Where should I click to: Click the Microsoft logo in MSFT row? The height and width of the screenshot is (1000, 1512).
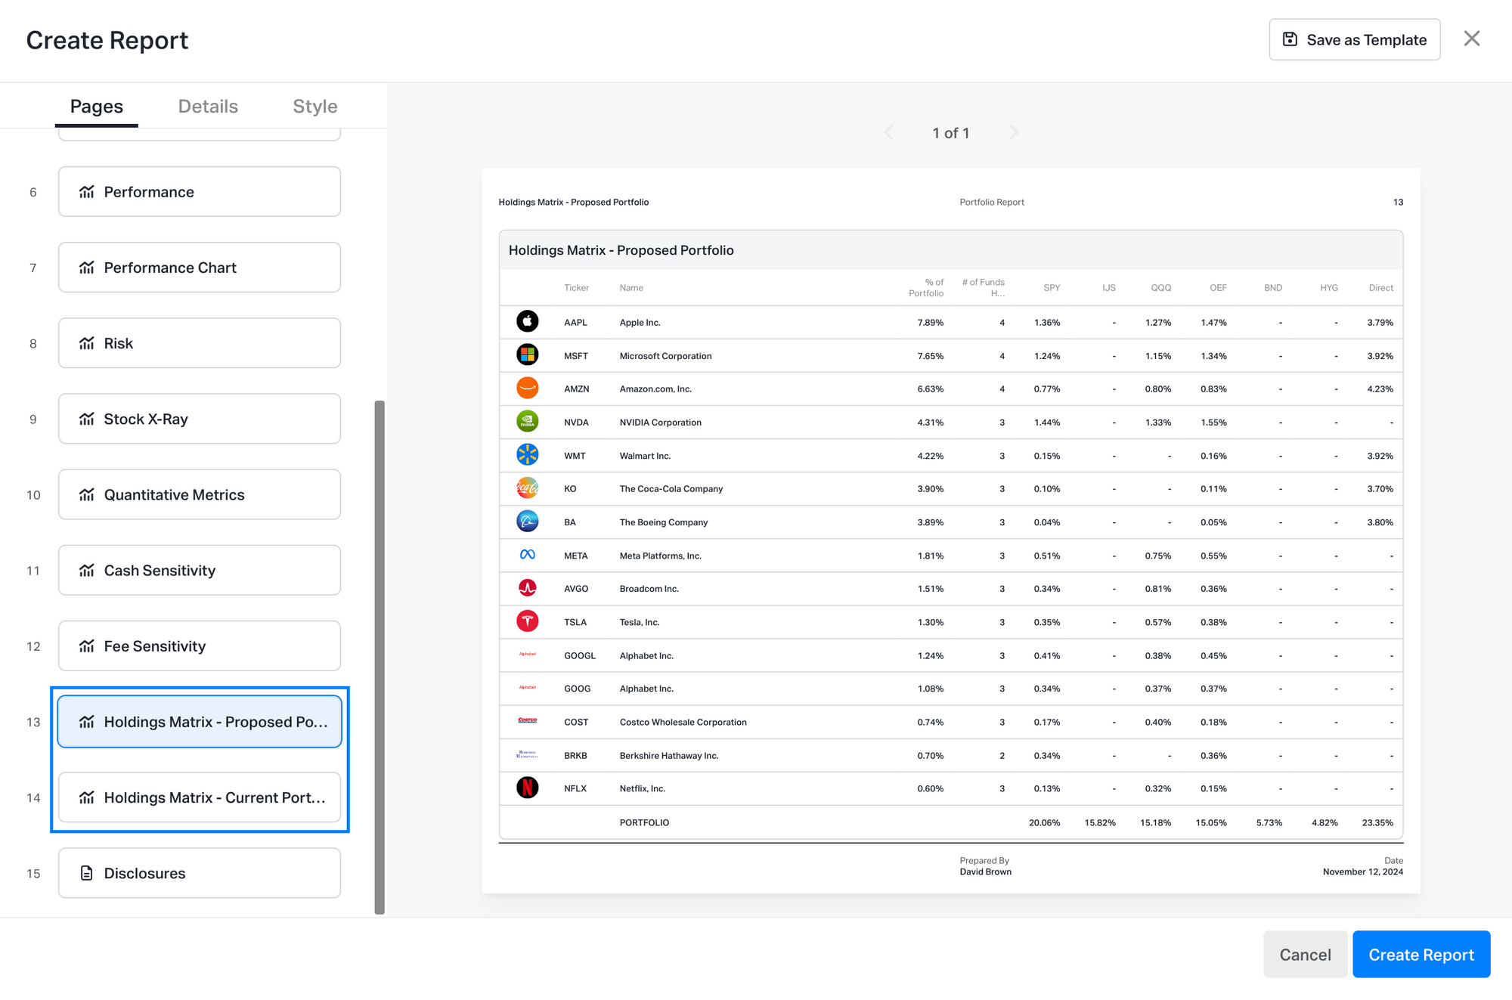click(x=528, y=354)
